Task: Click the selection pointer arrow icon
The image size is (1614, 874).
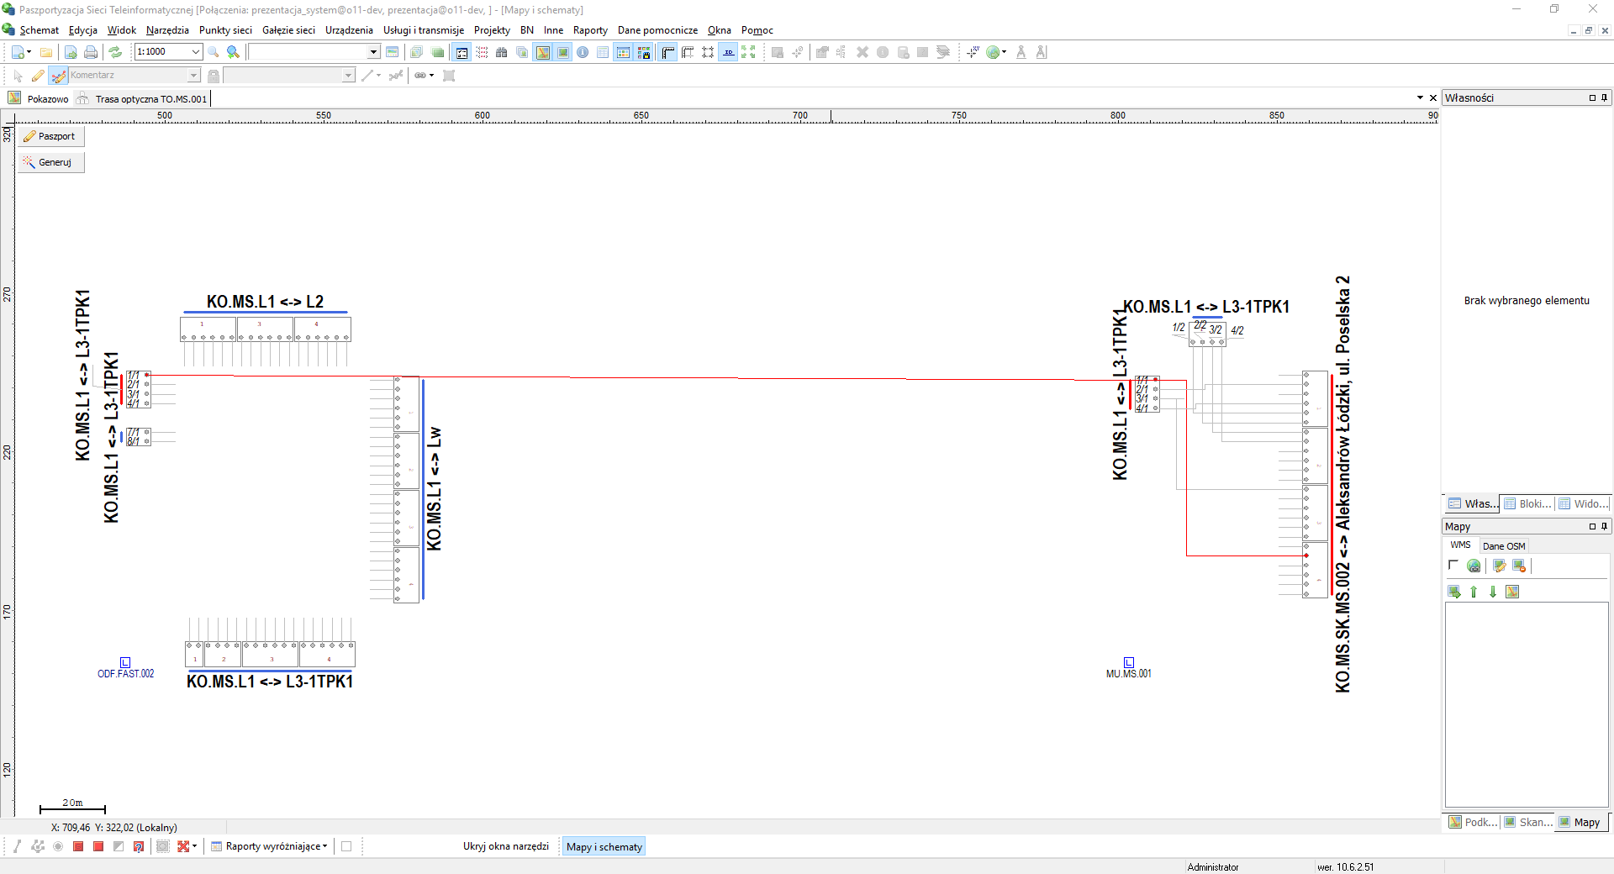Action: click(x=18, y=76)
